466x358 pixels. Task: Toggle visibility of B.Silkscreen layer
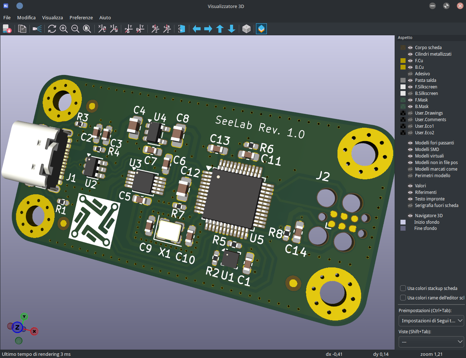(410, 94)
